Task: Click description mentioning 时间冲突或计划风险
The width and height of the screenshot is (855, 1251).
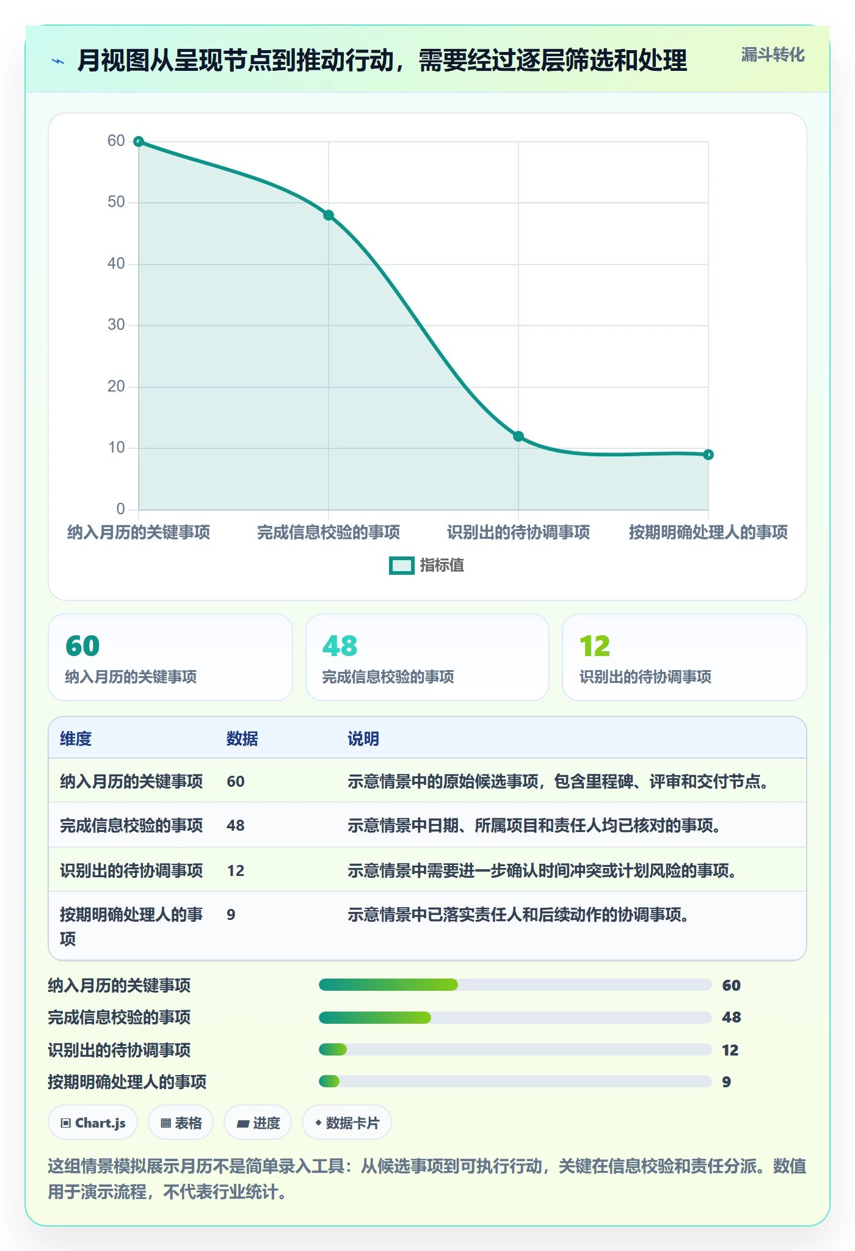Action: pos(542,870)
